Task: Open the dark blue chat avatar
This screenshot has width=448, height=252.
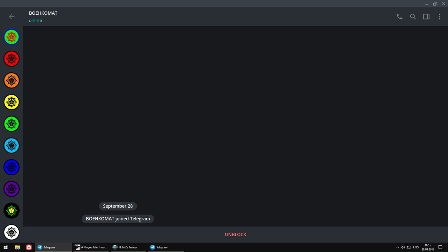Action: pyautogui.click(x=12, y=167)
